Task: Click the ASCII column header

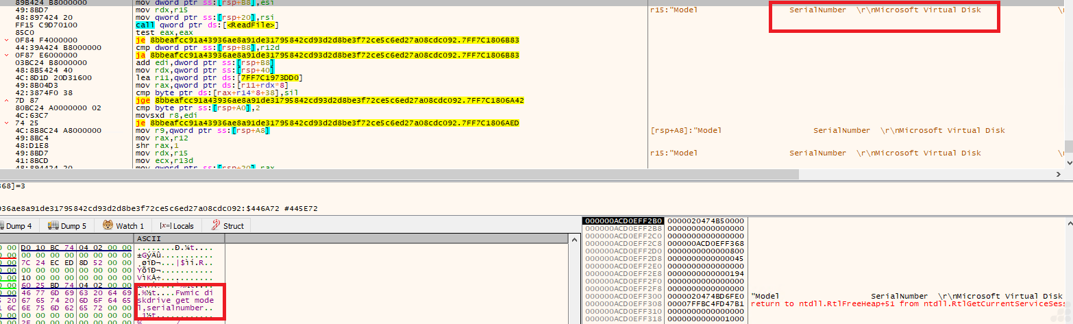Action: 149,238
